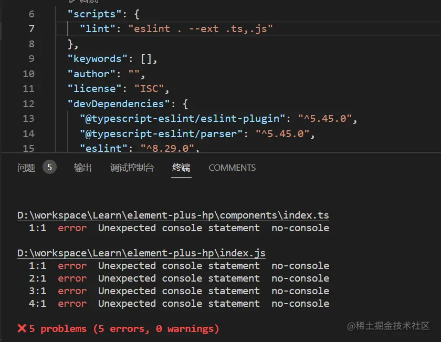Image resolution: width=441 pixels, height=342 pixels.
Task: Click the "keywords" key
Action: click(98, 59)
